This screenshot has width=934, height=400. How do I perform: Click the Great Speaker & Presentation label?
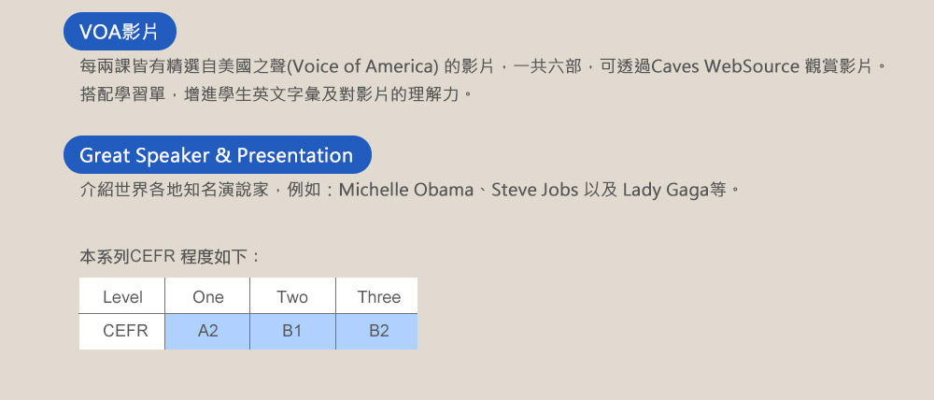click(218, 155)
